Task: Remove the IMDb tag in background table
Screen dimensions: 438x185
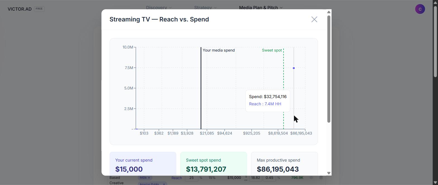Action: [x=149, y=178]
